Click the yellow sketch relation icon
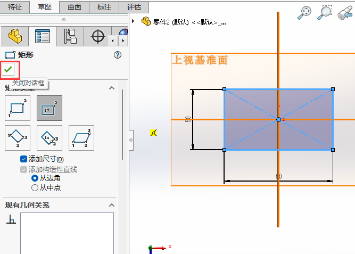The width and height of the screenshot is (355, 254). point(153,133)
